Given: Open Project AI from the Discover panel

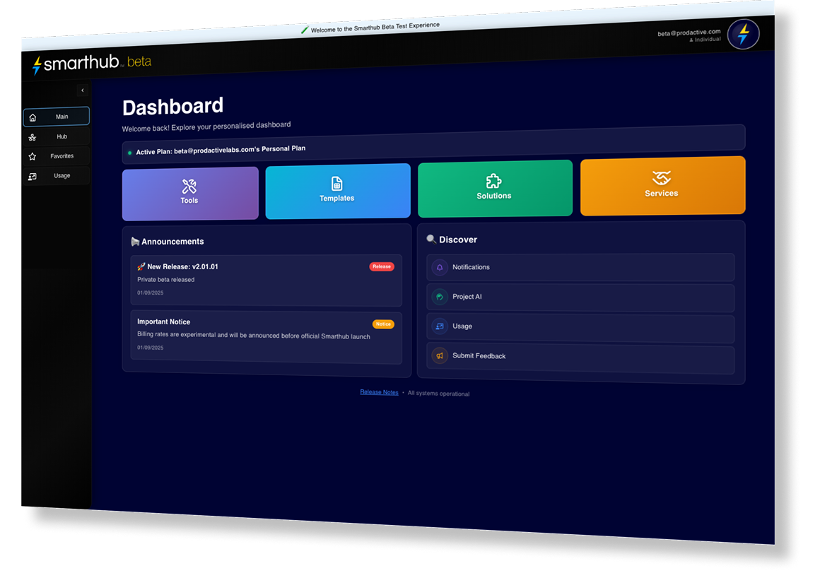Looking at the screenshot, I should (438, 296).
